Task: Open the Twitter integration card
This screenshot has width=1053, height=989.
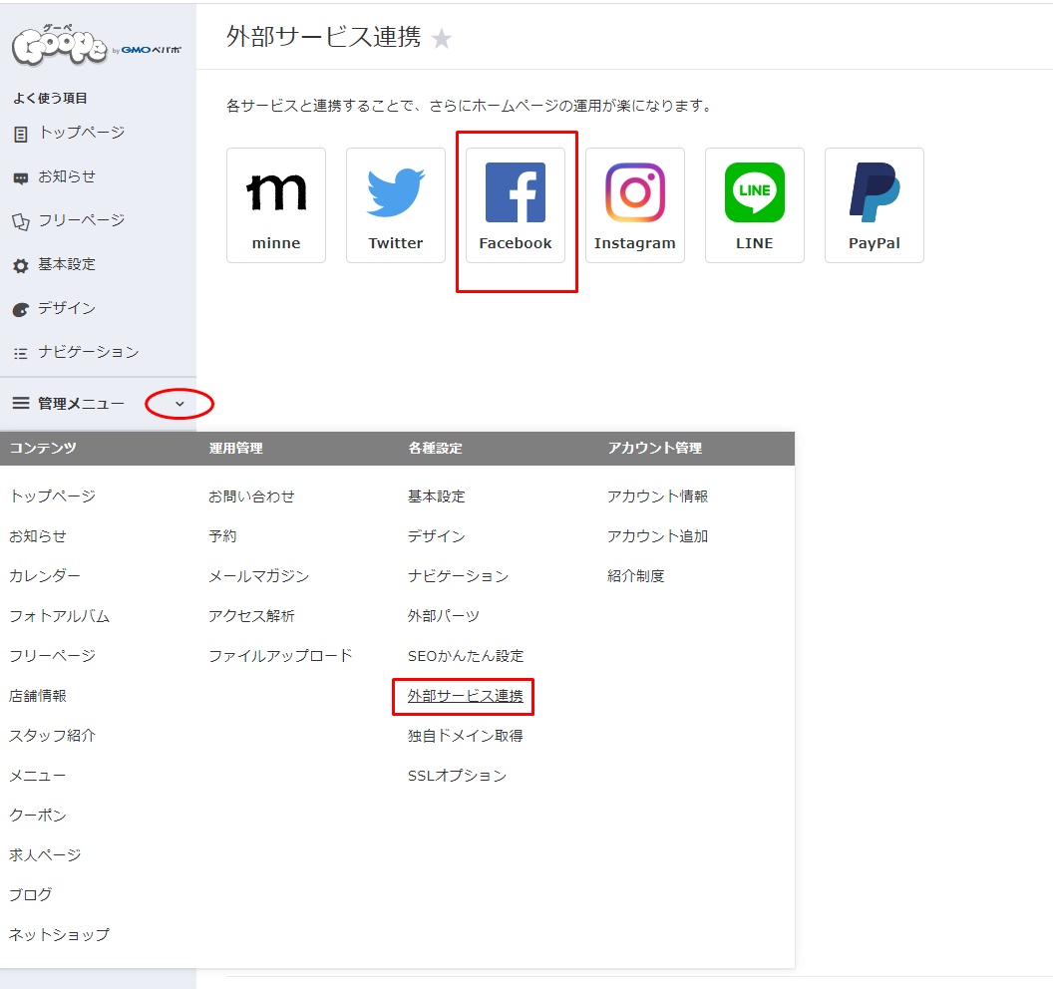Action: [x=396, y=205]
